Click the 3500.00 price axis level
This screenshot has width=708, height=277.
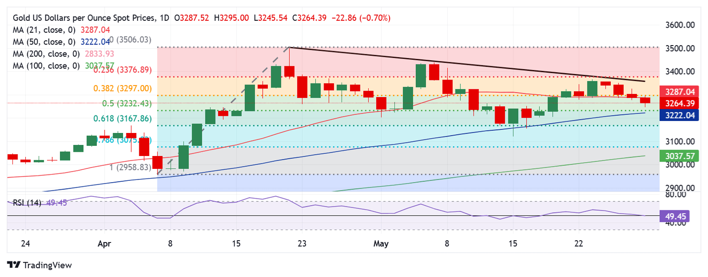pyautogui.click(x=679, y=48)
